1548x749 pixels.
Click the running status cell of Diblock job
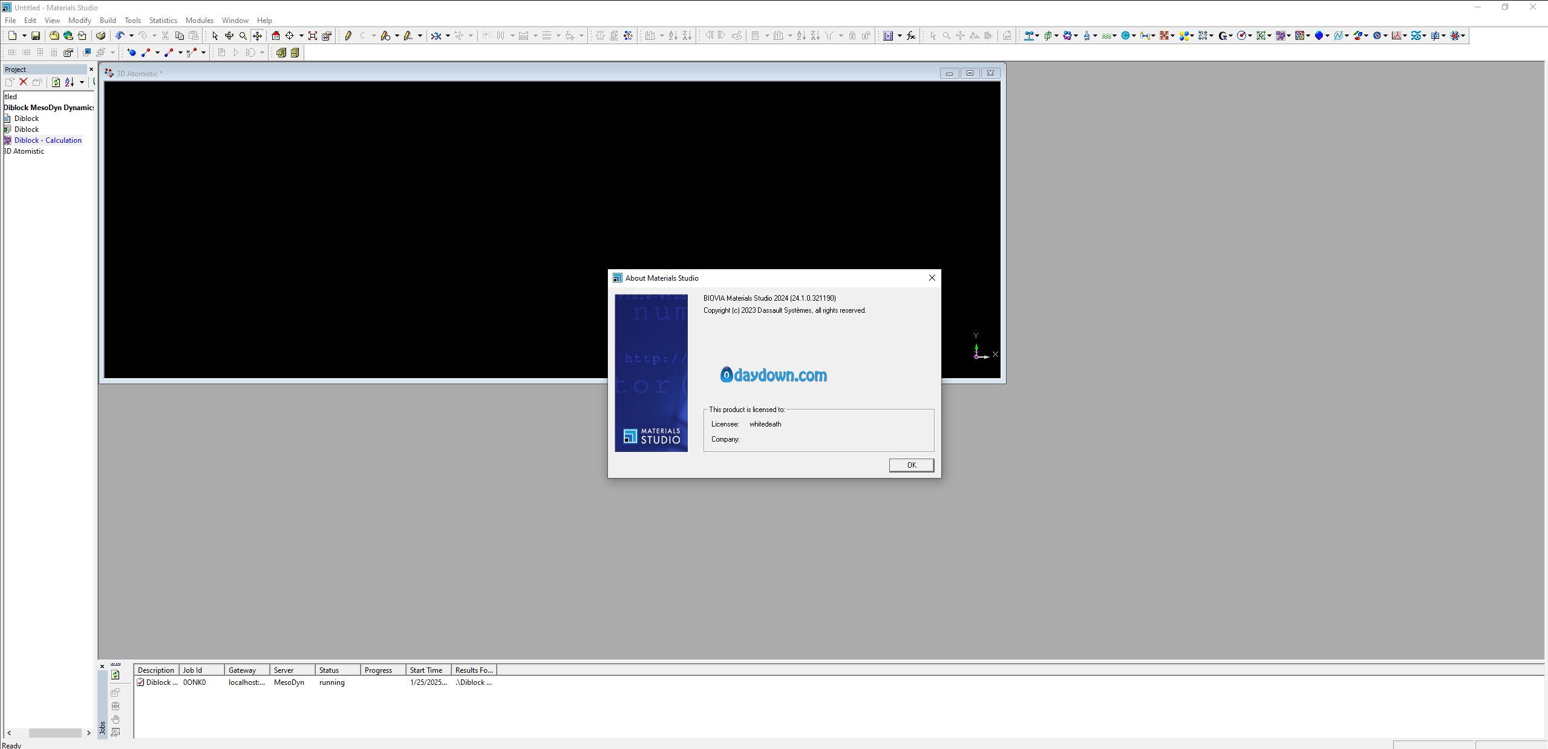(331, 682)
